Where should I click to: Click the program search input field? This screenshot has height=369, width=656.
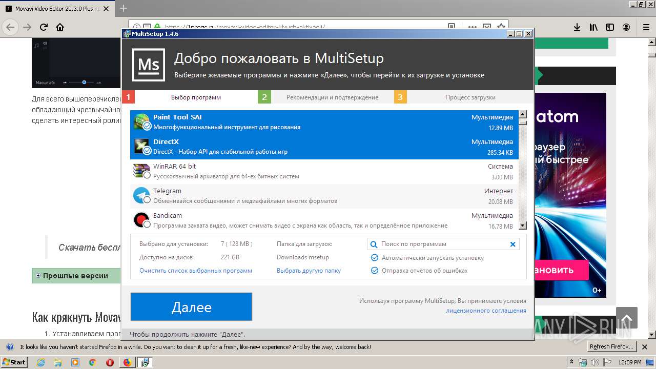click(x=443, y=244)
